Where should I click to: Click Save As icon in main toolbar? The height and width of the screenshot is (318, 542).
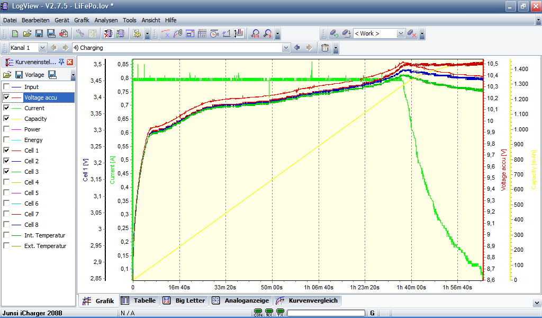pyautogui.click(x=51, y=33)
